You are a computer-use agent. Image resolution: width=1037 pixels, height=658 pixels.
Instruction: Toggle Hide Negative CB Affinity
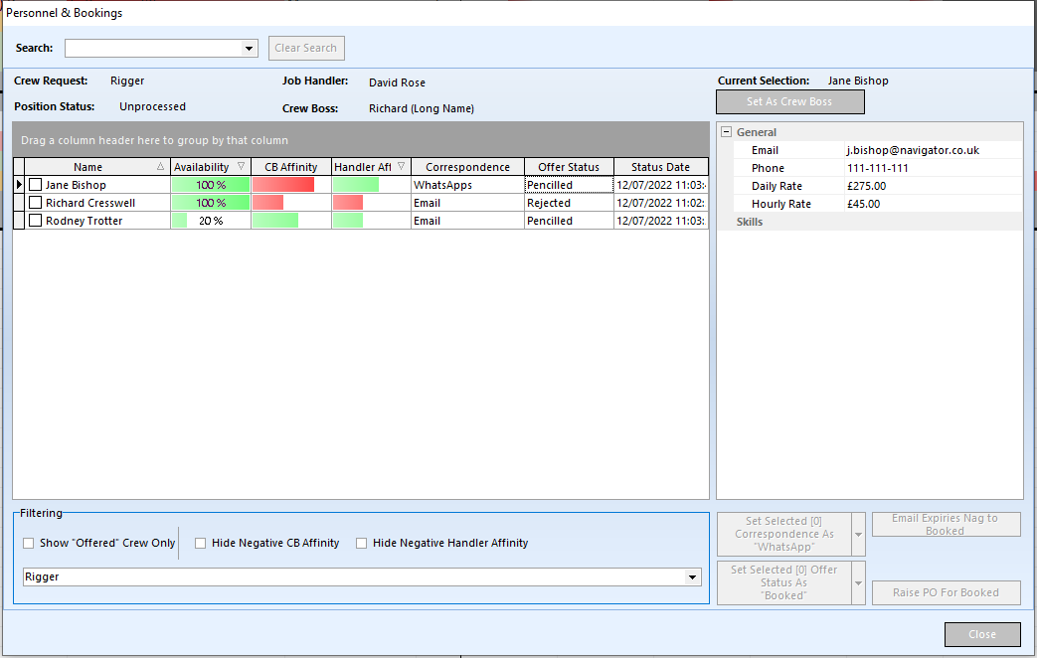click(200, 544)
